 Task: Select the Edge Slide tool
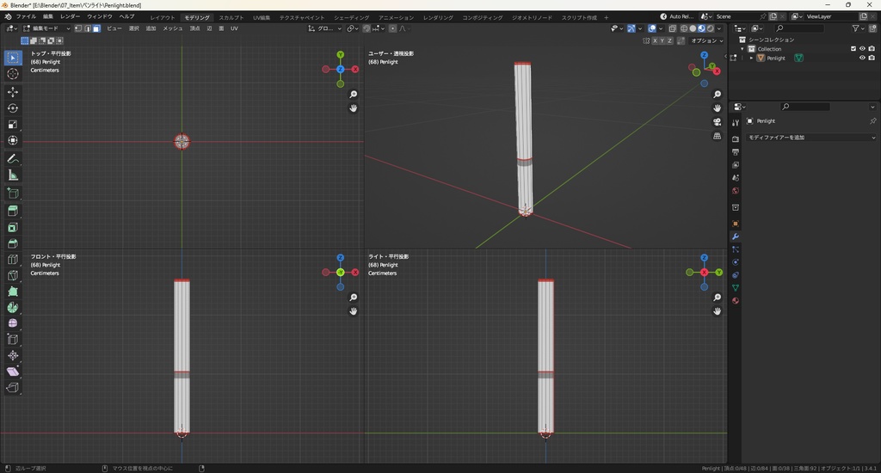(x=13, y=340)
